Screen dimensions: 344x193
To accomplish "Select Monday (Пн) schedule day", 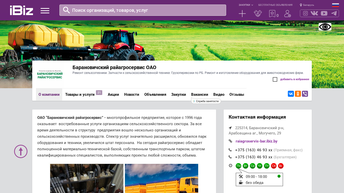I will [238, 166].
